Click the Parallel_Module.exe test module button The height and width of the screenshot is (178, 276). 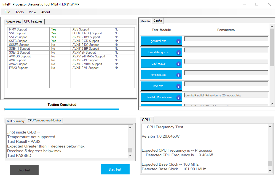(161, 97)
